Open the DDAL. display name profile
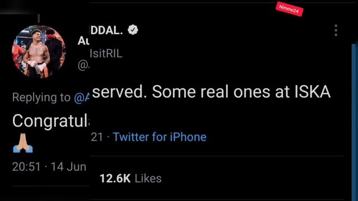 pyautogui.click(x=107, y=30)
